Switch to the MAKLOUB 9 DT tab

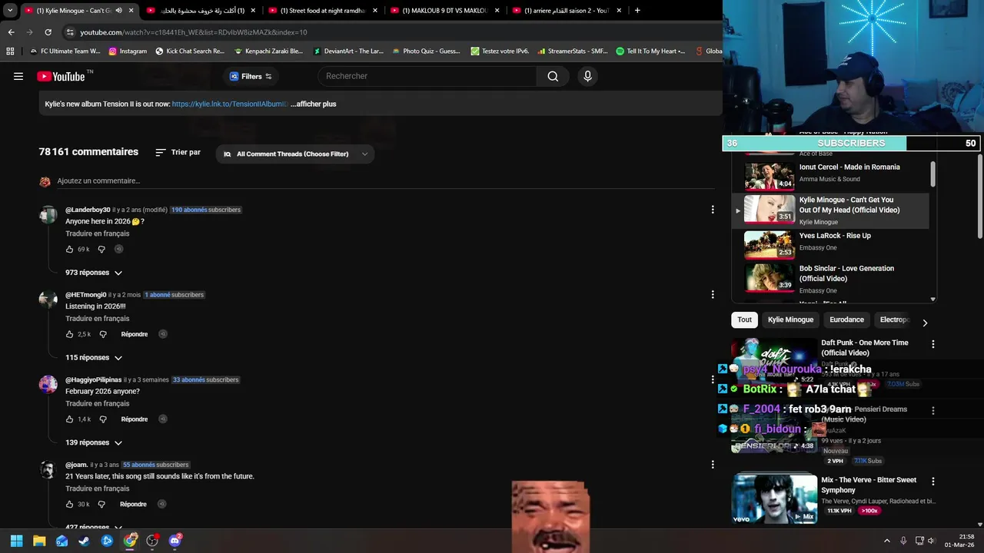point(445,11)
